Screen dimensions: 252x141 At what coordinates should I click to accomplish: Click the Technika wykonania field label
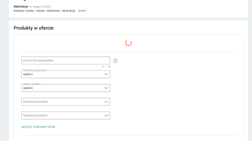click(35, 70)
